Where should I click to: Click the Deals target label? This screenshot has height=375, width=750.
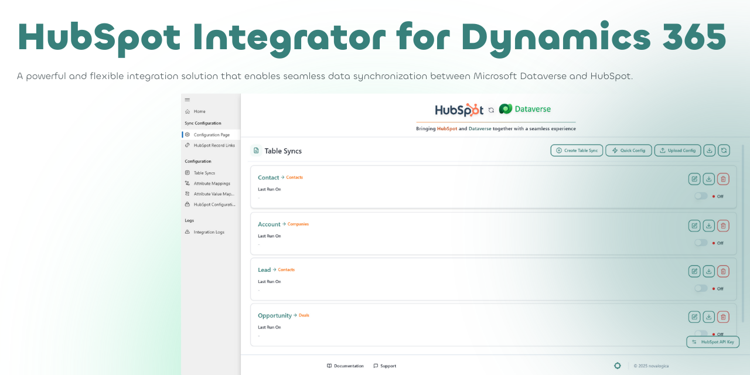[x=304, y=315]
